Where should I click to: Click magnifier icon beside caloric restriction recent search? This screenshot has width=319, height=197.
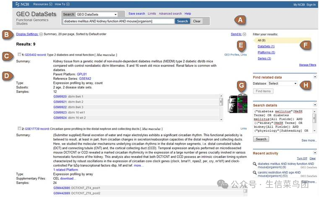[x=254, y=173]
